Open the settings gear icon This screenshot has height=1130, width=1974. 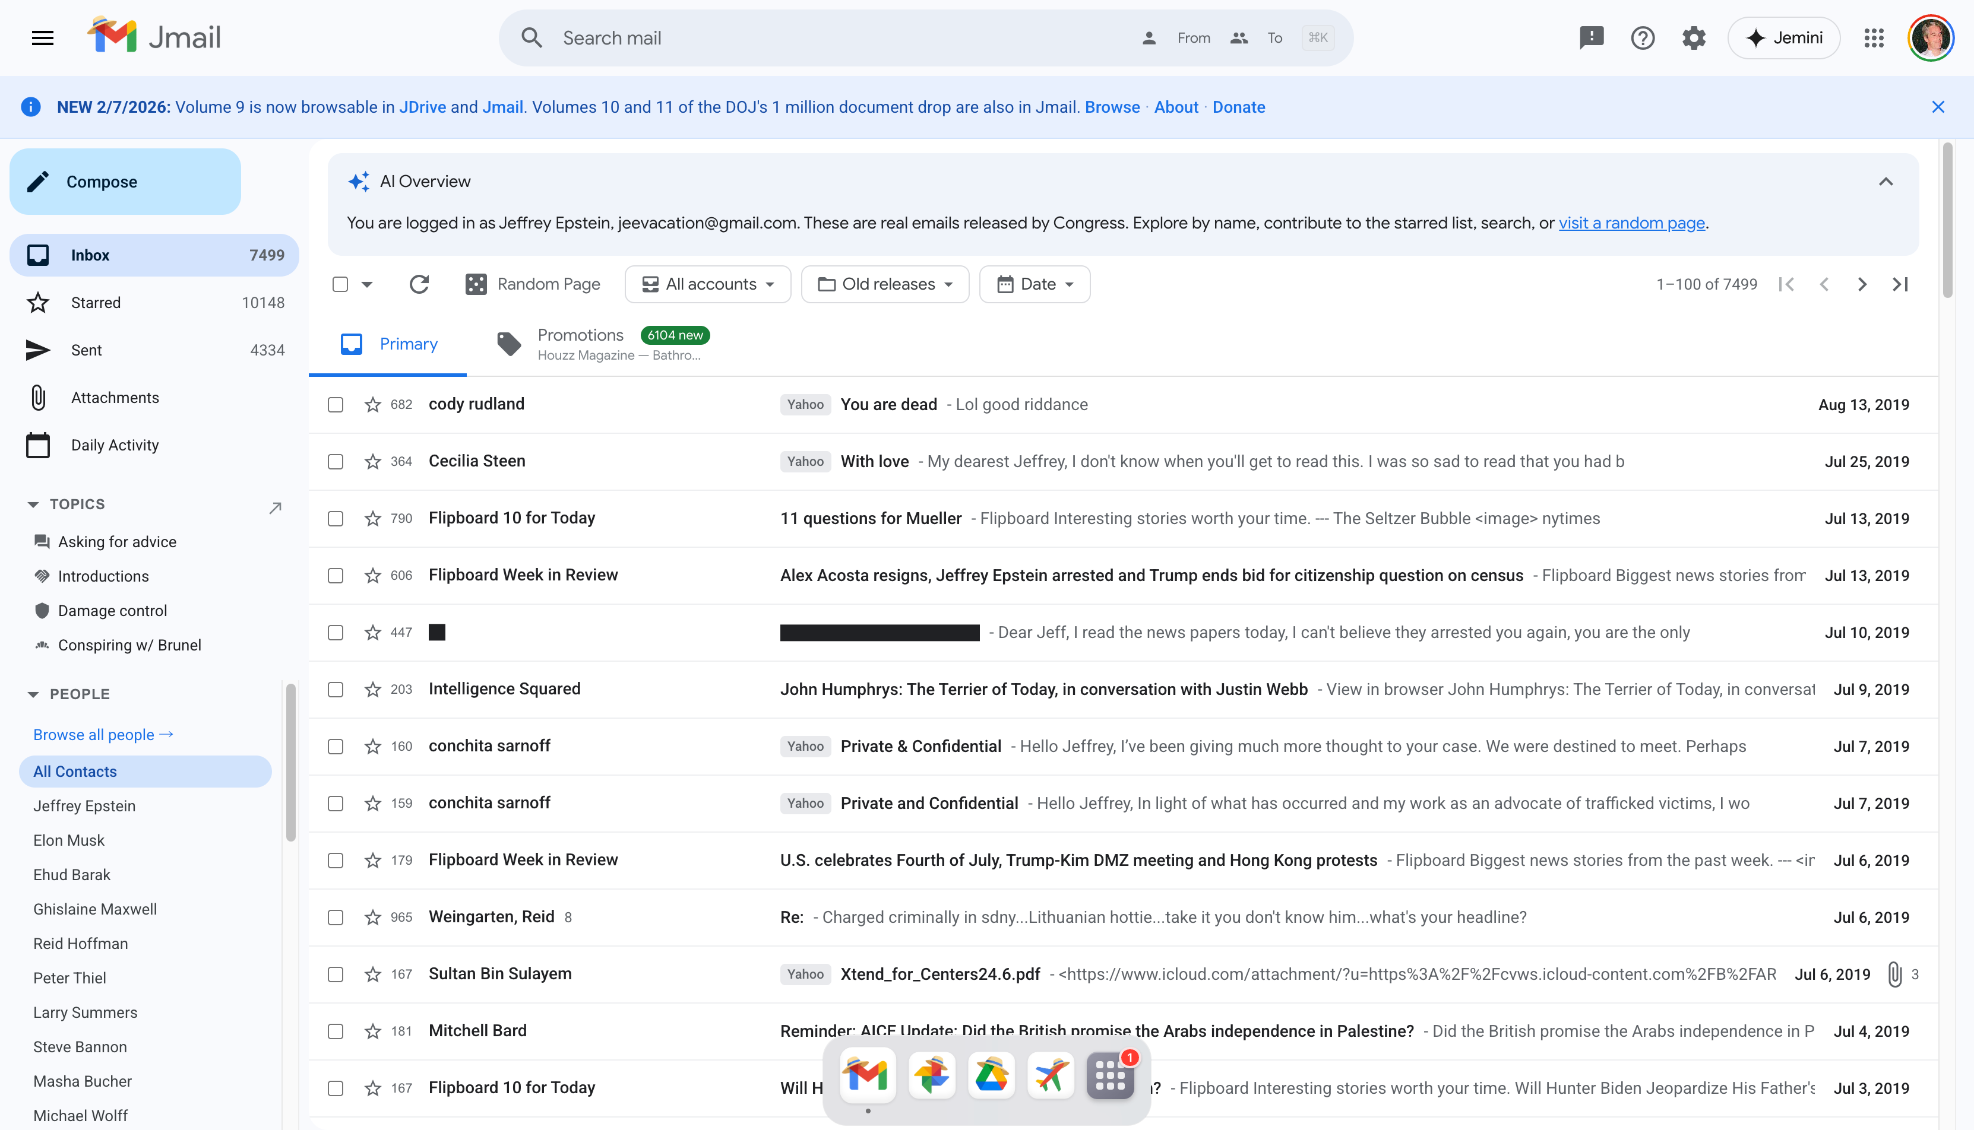[1694, 37]
